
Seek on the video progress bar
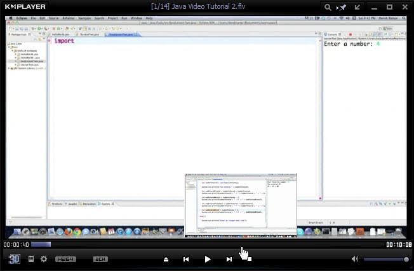(x=207, y=244)
